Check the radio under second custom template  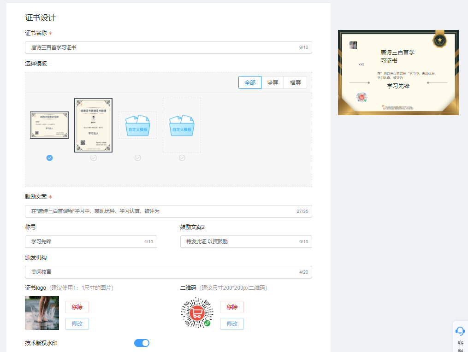[182, 158]
